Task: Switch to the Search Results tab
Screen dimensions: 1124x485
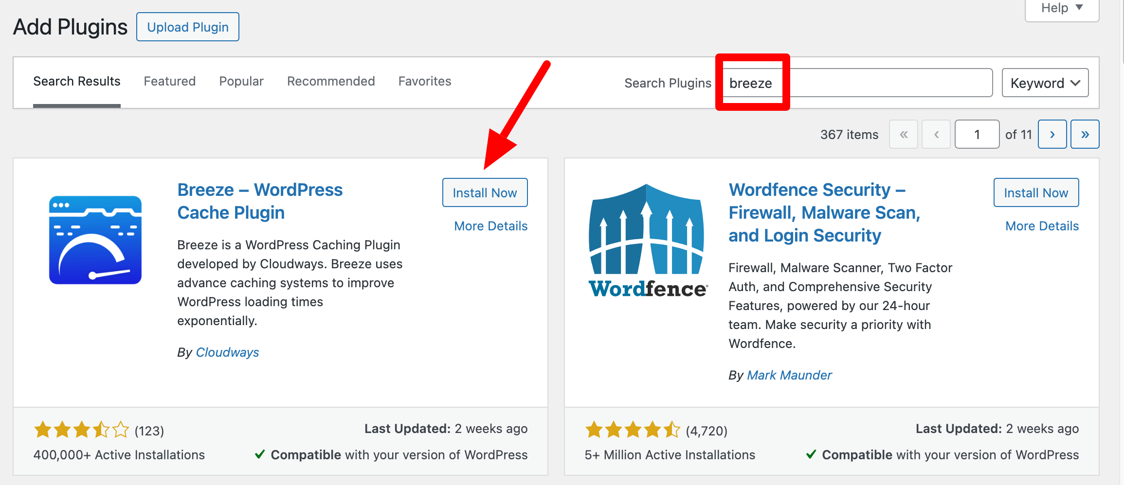Action: (77, 81)
